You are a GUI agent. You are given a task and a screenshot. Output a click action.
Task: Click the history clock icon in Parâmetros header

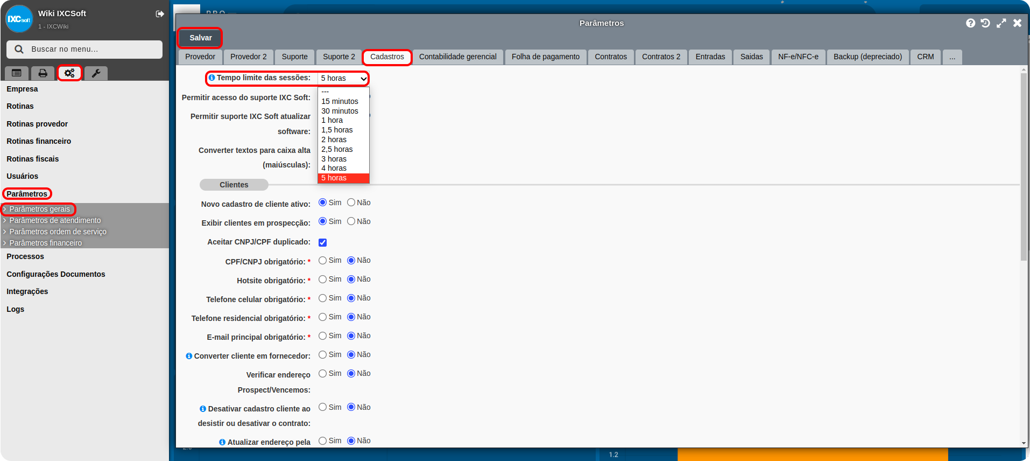coord(985,23)
